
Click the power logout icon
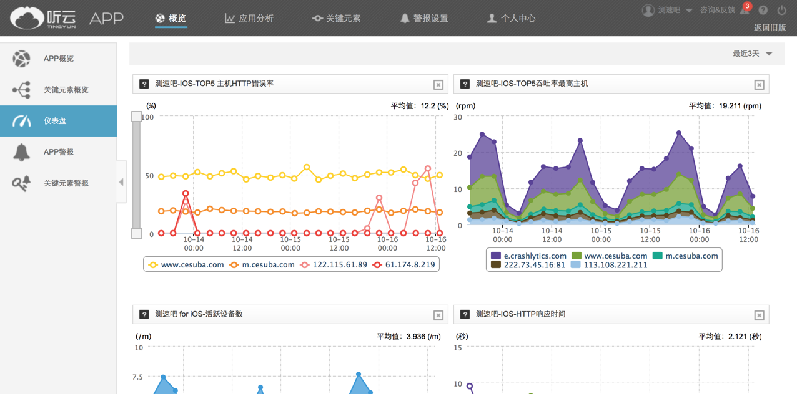pos(781,11)
